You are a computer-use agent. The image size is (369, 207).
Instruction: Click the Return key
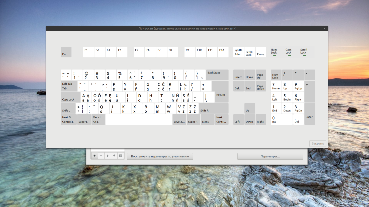tap(220, 92)
